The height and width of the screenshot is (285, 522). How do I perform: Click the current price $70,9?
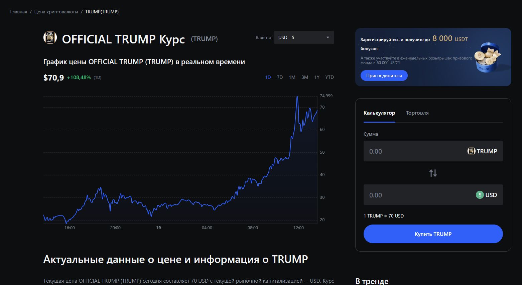(x=53, y=78)
